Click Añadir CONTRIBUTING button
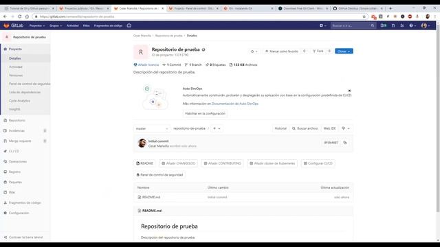The image size is (440, 247). pos(222,163)
